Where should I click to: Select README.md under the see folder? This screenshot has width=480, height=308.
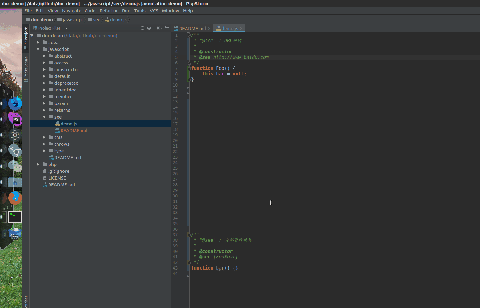100,131
